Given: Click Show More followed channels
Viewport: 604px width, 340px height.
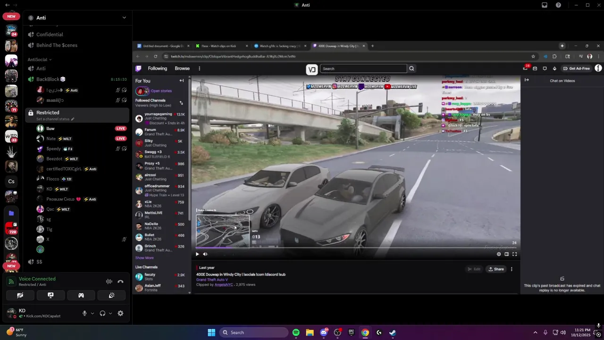Looking at the screenshot, I should point(144,258).
